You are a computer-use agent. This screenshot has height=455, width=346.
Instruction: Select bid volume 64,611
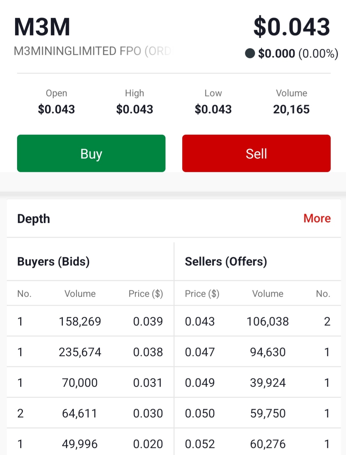(80, 413)
